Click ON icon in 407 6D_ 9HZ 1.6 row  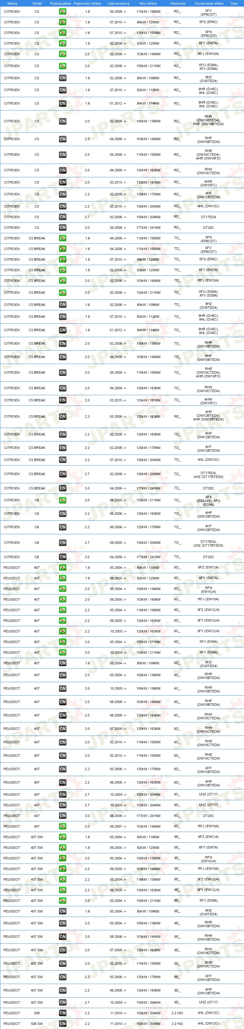pos(63,663)
